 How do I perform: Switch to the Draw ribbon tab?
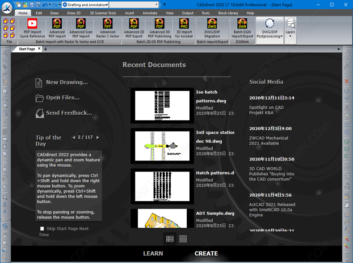click(54, 13)
